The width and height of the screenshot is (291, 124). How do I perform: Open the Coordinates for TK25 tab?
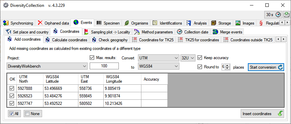click(x=153, y=40)
